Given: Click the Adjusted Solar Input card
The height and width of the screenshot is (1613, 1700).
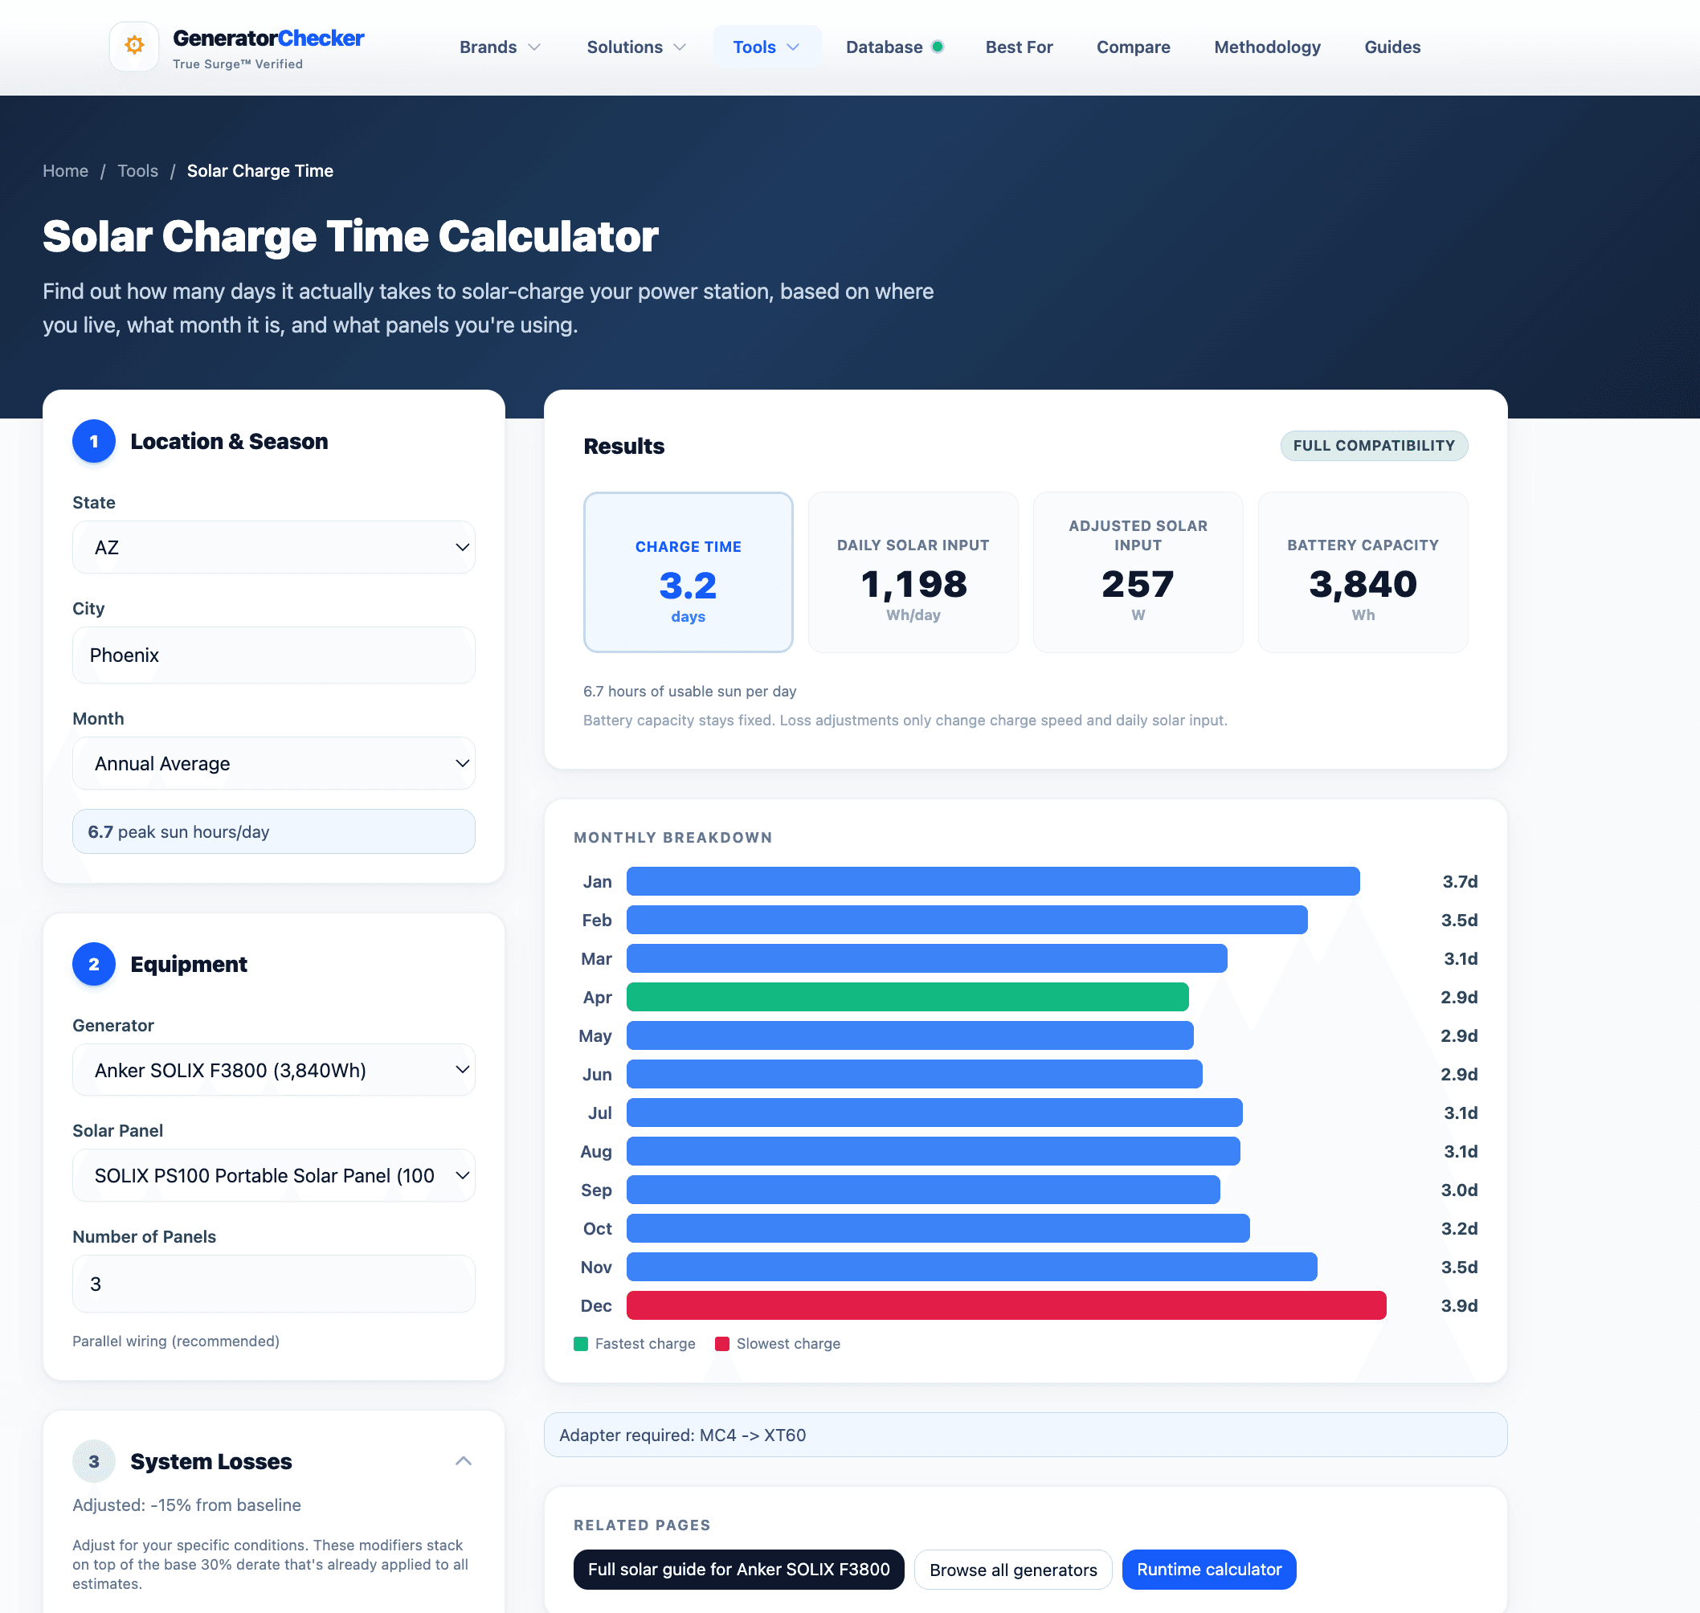Looking at the screenshot, I should pyautogui.click(x=1138, y=572).
